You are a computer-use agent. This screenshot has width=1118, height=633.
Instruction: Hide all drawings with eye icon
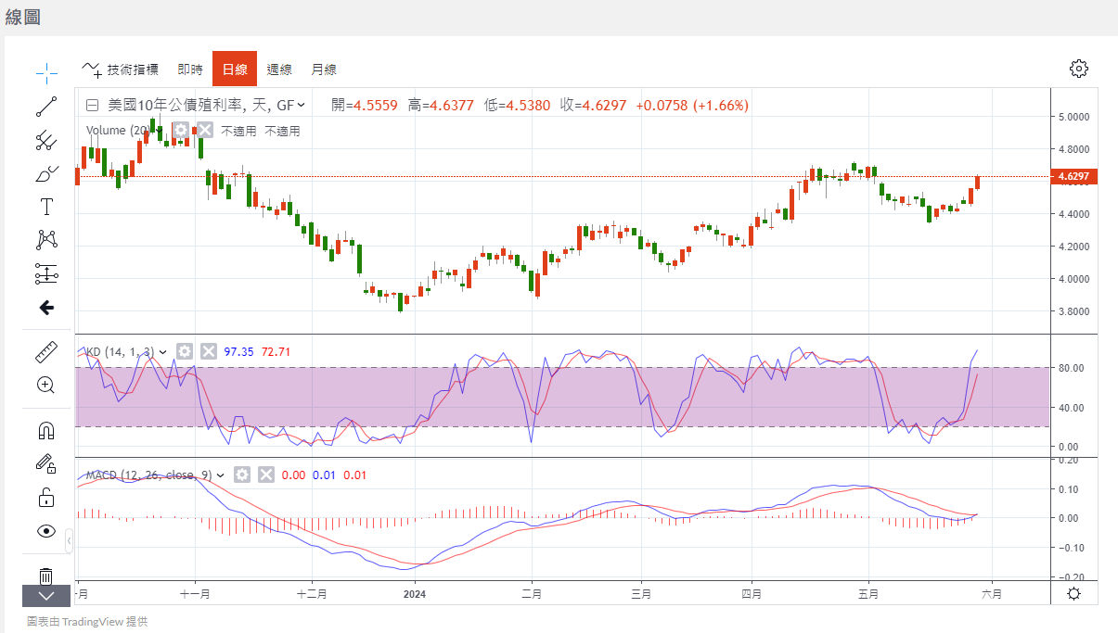tap(46, 531)
